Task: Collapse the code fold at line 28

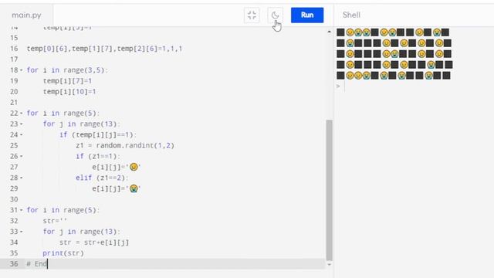Action: [22, 178]
